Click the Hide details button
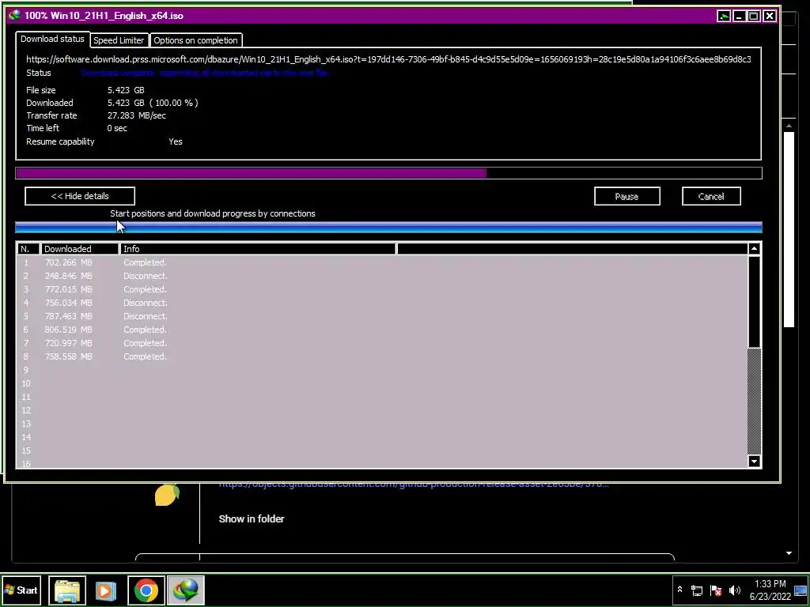The height and width of the screenshot is (607, 810). (x=80, y=196)
